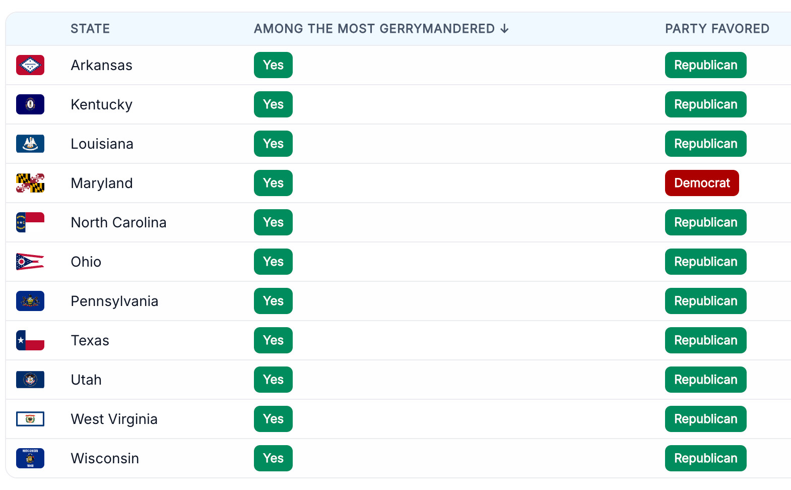This screenshot has width=791, height=490.
Task: Click the North Carolina flag icon
Action: point(30,222)
